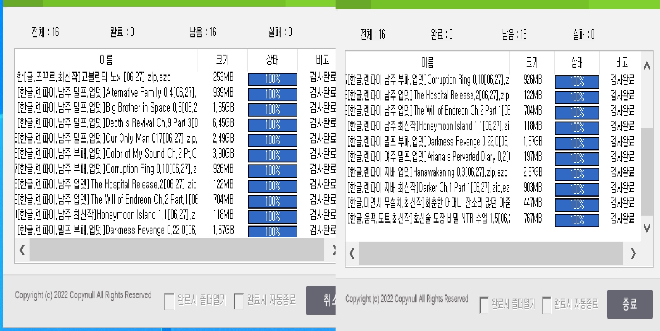Sort by 크기 column header in right list
This screenshot has width=660, height=331.
[x=532, y=62]
